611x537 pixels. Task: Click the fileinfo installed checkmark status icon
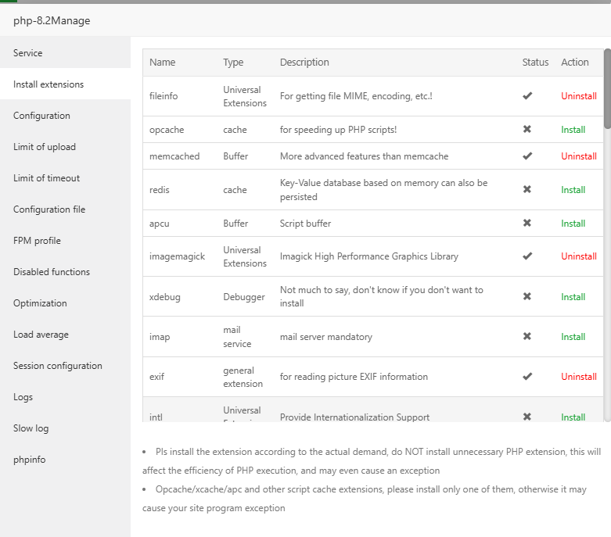point(527,96)
